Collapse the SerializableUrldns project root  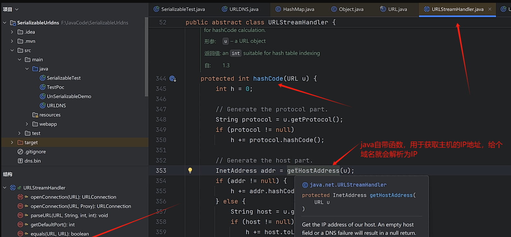[5, 23]
